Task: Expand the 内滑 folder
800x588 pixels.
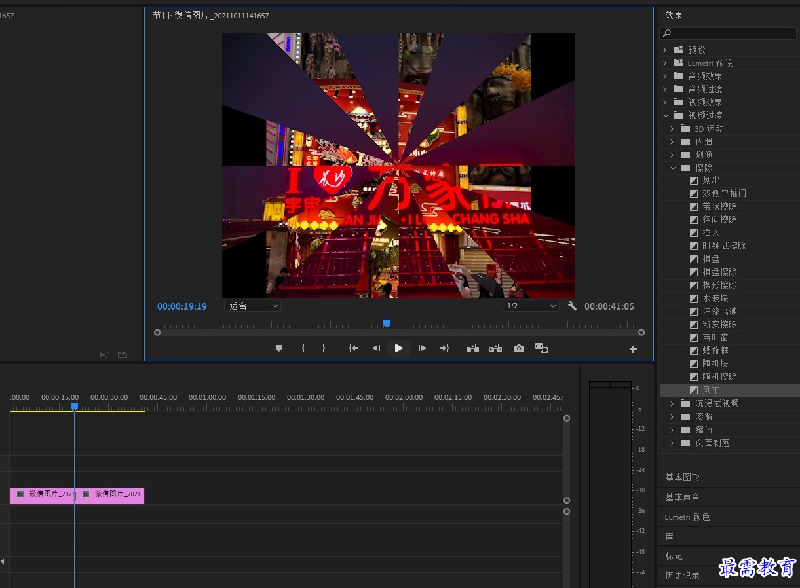Action: click(672, 141)
